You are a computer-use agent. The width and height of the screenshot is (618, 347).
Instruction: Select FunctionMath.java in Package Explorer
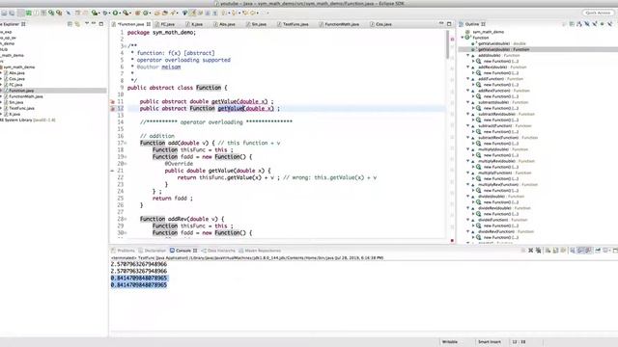tap(26, 96)
